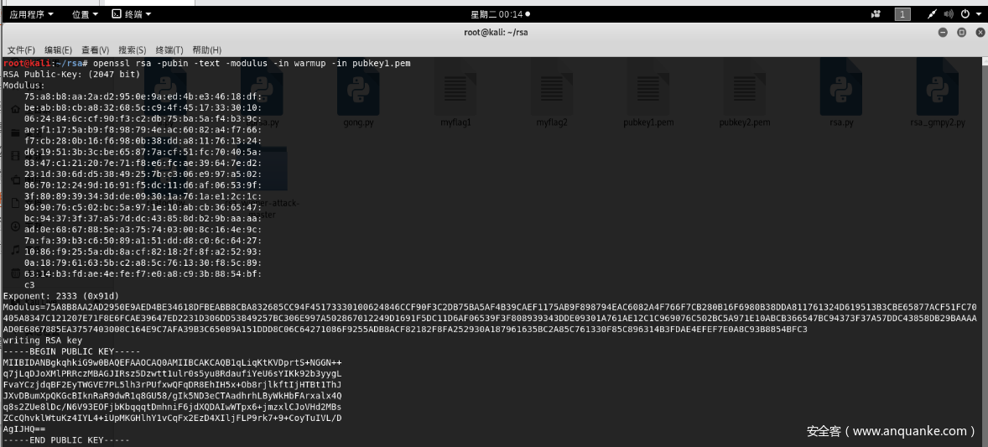
Task: Close the root@kali terminal window
Action: 979,33
